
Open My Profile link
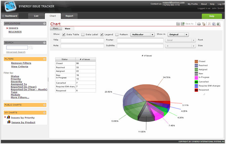click(x=193, y=4)
